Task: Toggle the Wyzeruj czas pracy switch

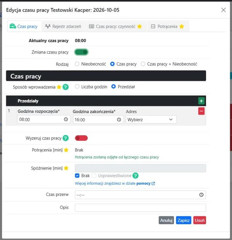Action: [x=81, y=138]
